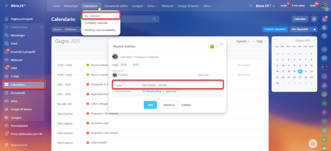The width and height of the screenshot is (331, 151).
Task: Click the Pagina principale home icon
Action: coord(7,19)
